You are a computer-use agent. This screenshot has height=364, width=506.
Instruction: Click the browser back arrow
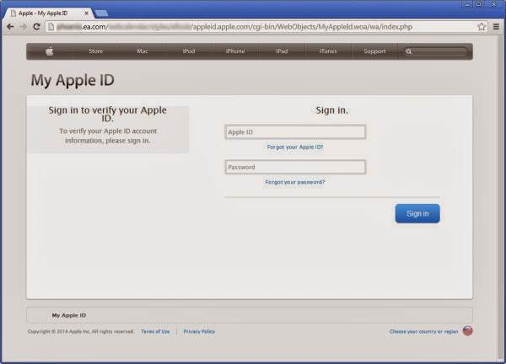(9, 27)
